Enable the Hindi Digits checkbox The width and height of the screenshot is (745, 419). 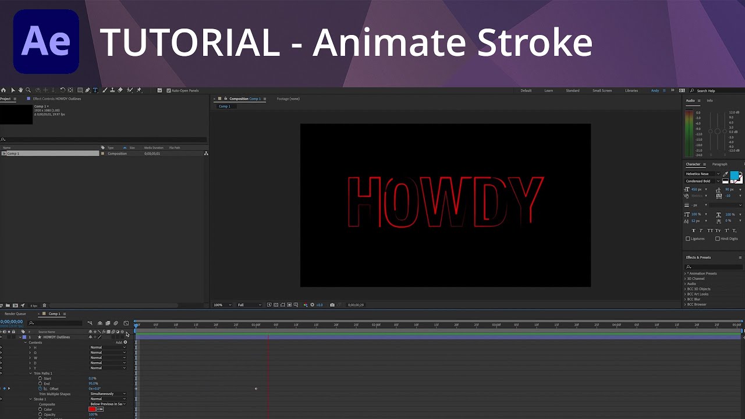point(718,239)
